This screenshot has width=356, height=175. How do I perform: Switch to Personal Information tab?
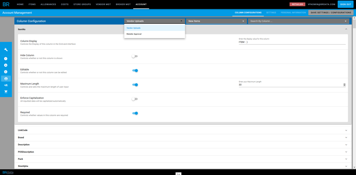(293, 12)
